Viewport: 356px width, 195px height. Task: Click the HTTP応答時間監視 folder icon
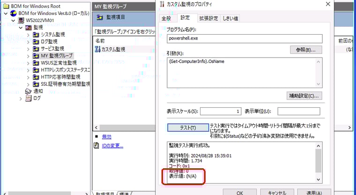coord(36,77)
